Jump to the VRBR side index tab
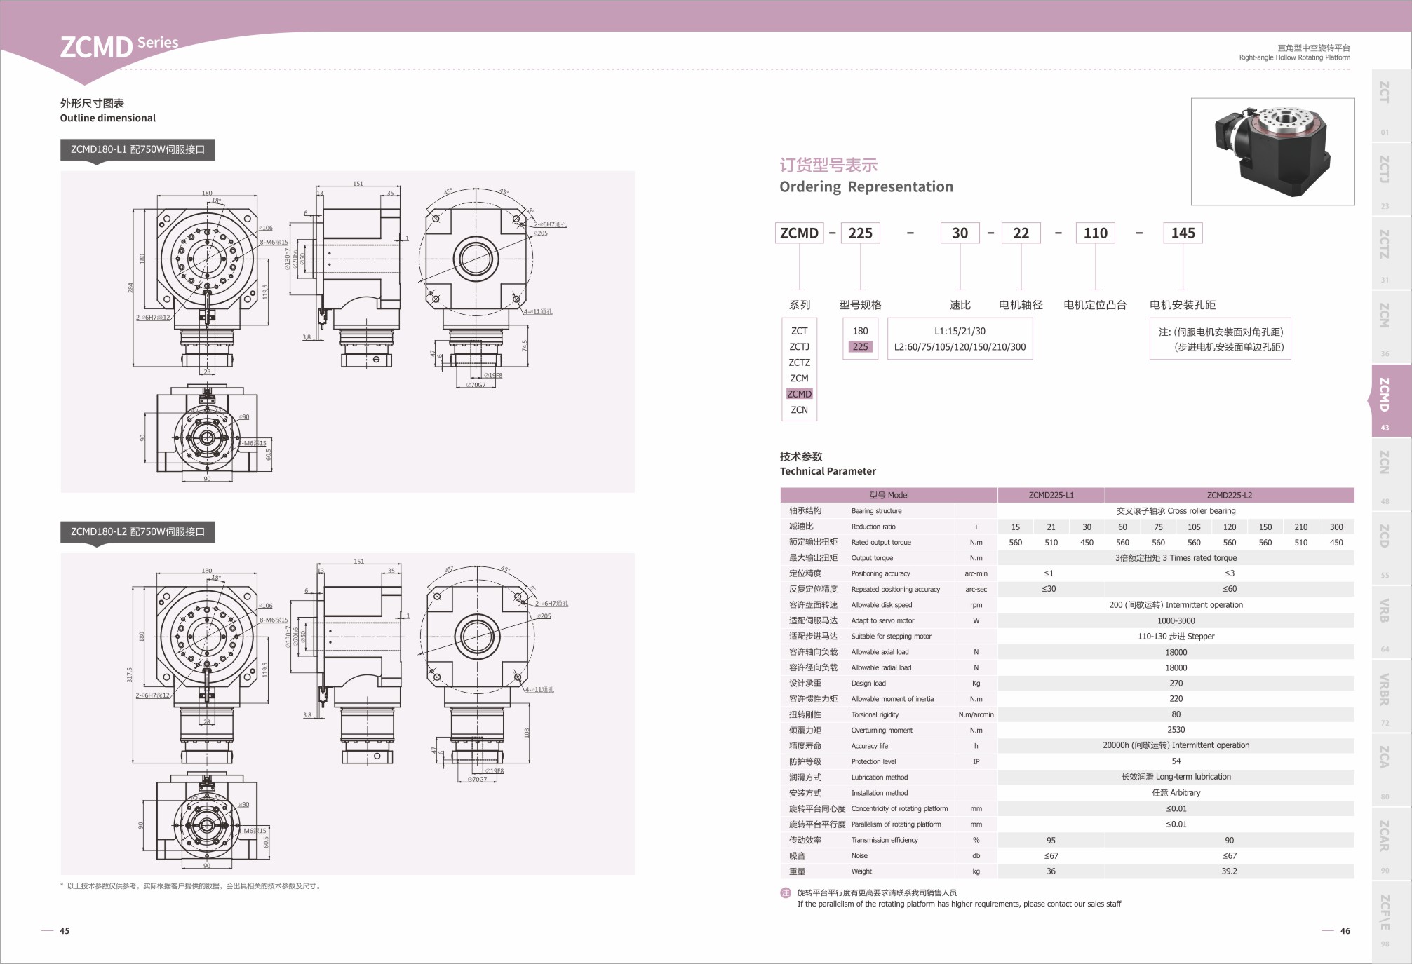 click(1391, 696)
